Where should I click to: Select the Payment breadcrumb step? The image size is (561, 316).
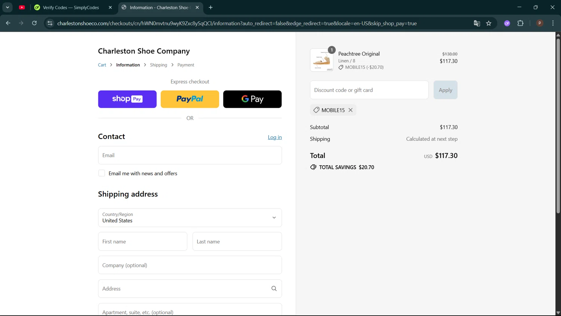[x=186, y=65]
